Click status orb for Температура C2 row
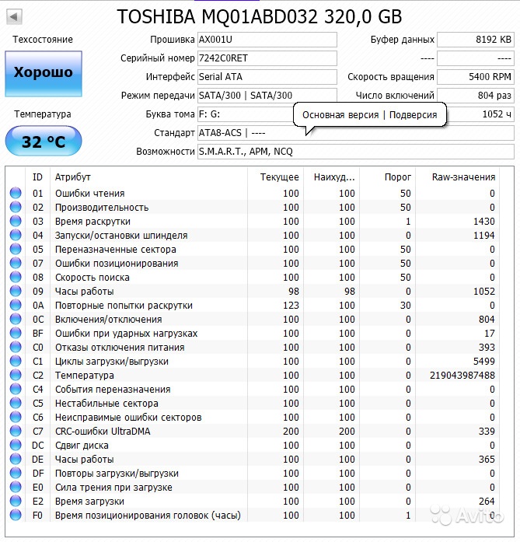Viewport: 520px width, 542px height. (16, 375)
